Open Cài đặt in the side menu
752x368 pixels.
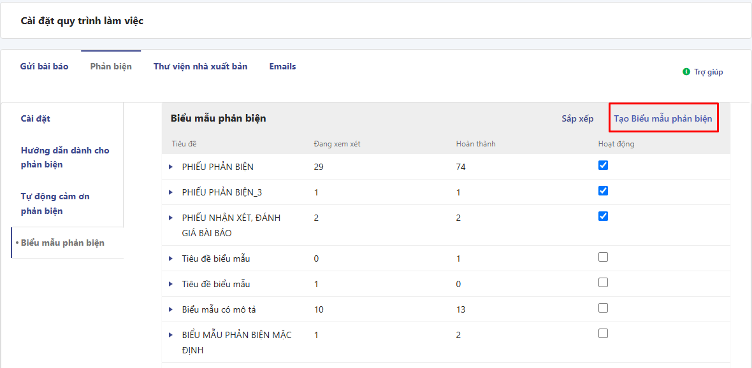click(x=36, y=118)
